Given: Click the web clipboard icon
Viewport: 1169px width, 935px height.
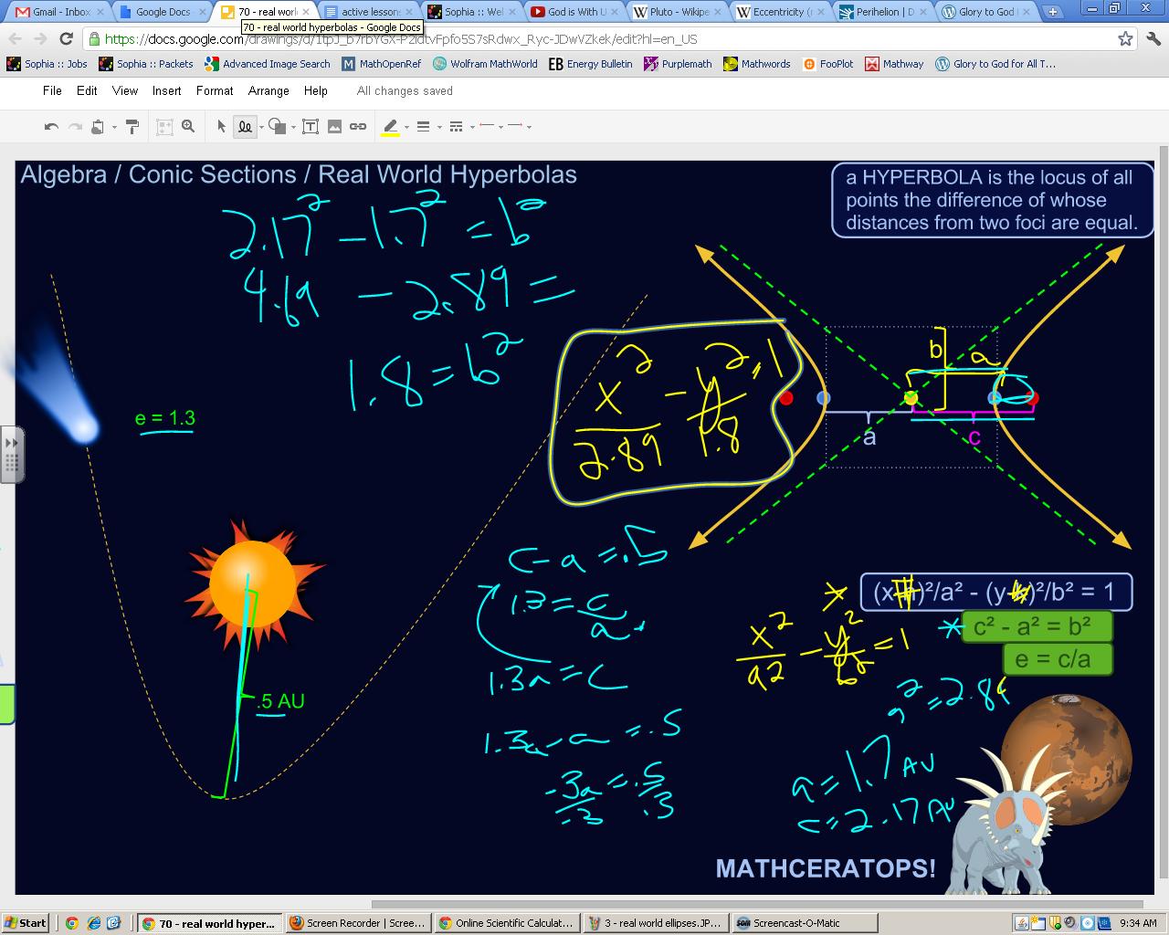Looking at the screenshot, I should coord(98,127).
